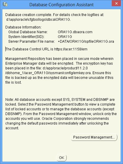Open the Password Management window
Screen dimensions: 123x164
point(94,137)
